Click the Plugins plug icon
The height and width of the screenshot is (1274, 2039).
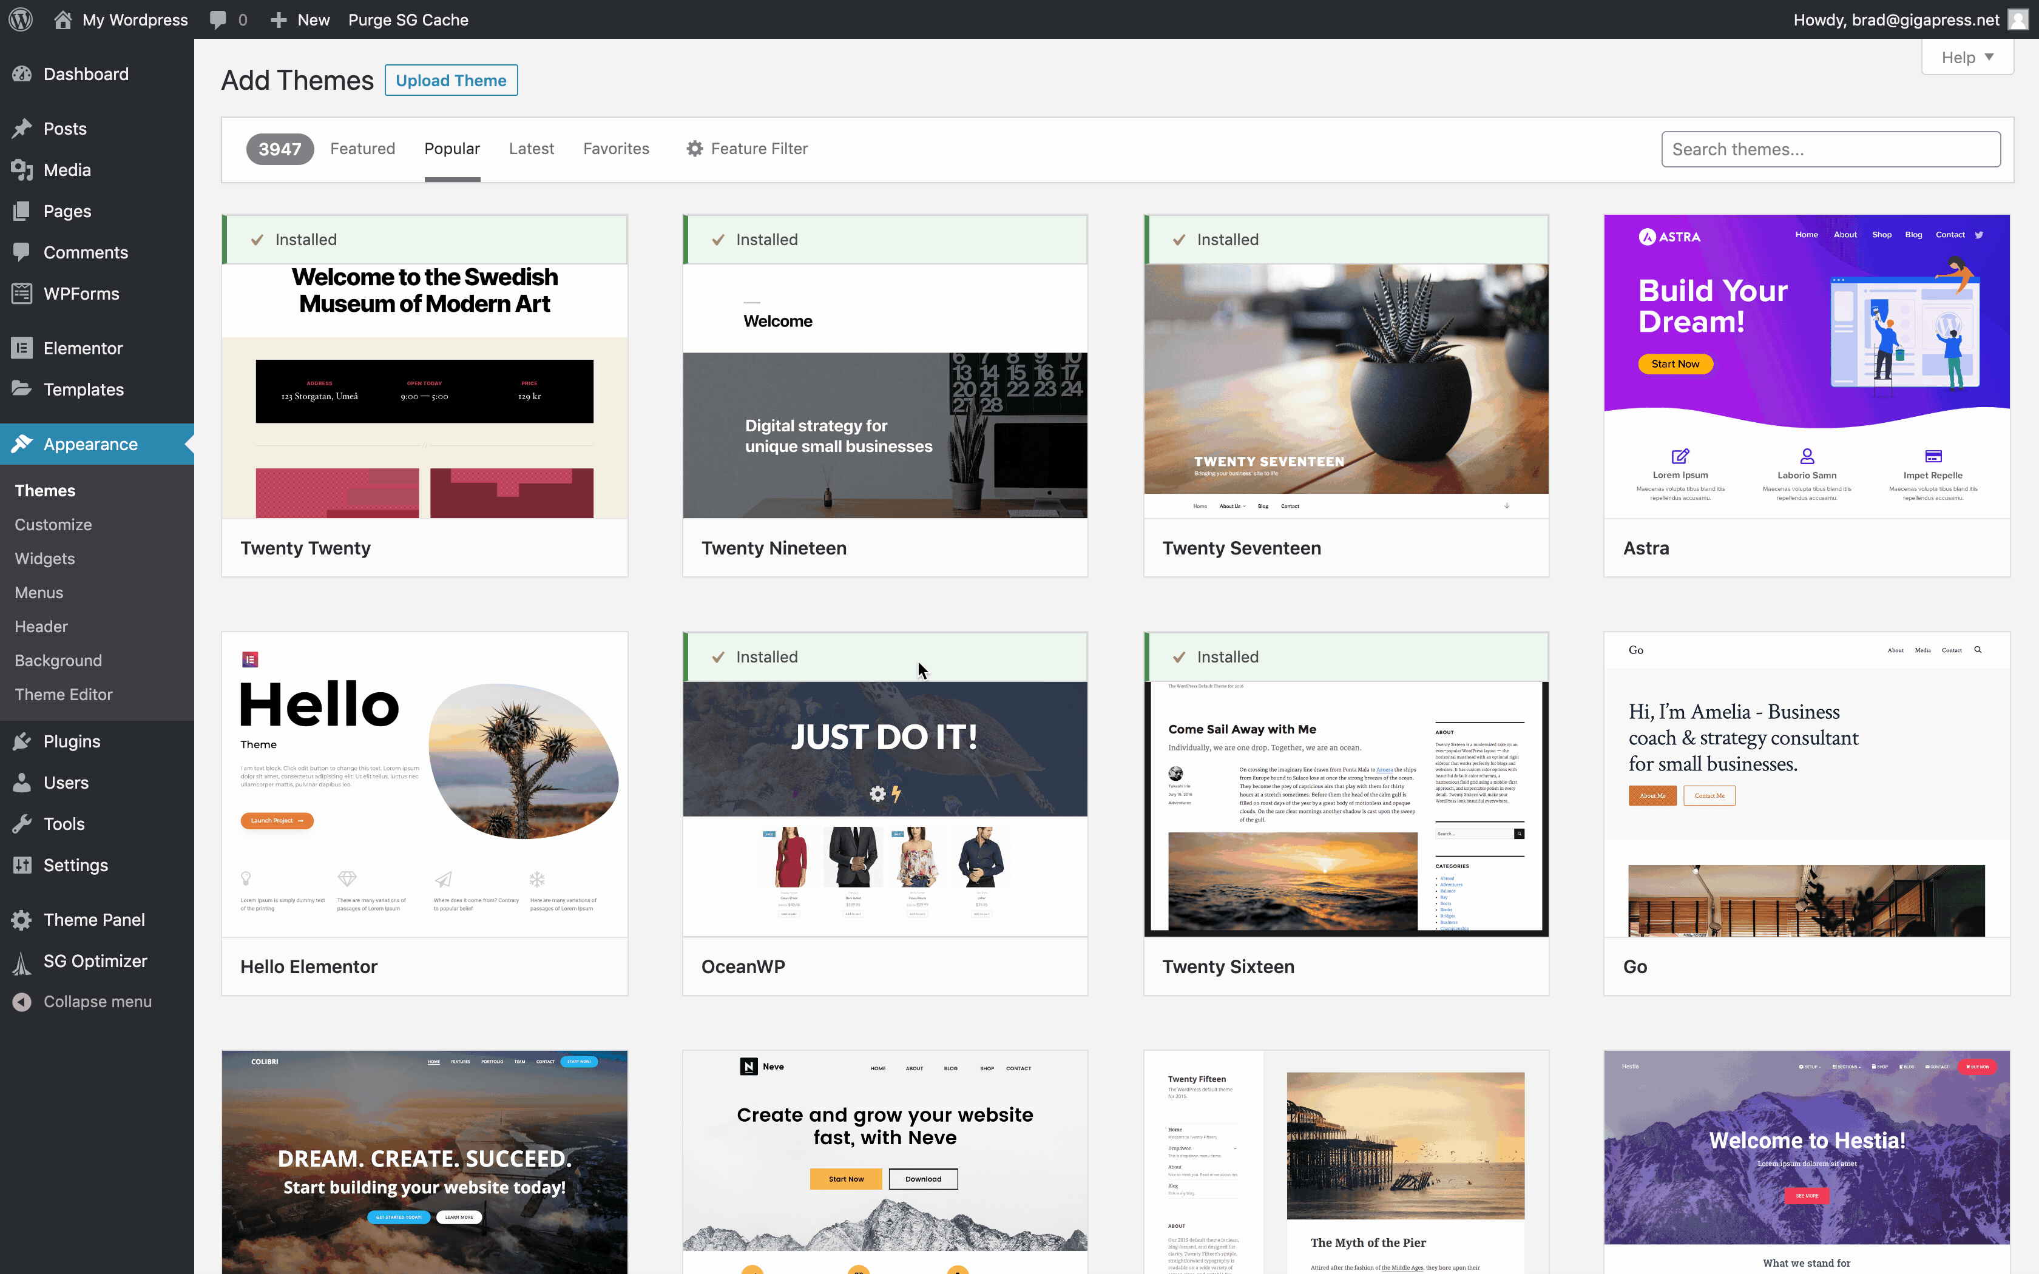(22, 741)
